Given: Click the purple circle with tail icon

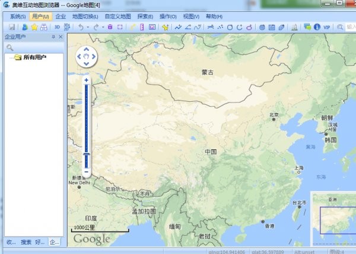Looking at the screenshot, I should click(249, 27).
